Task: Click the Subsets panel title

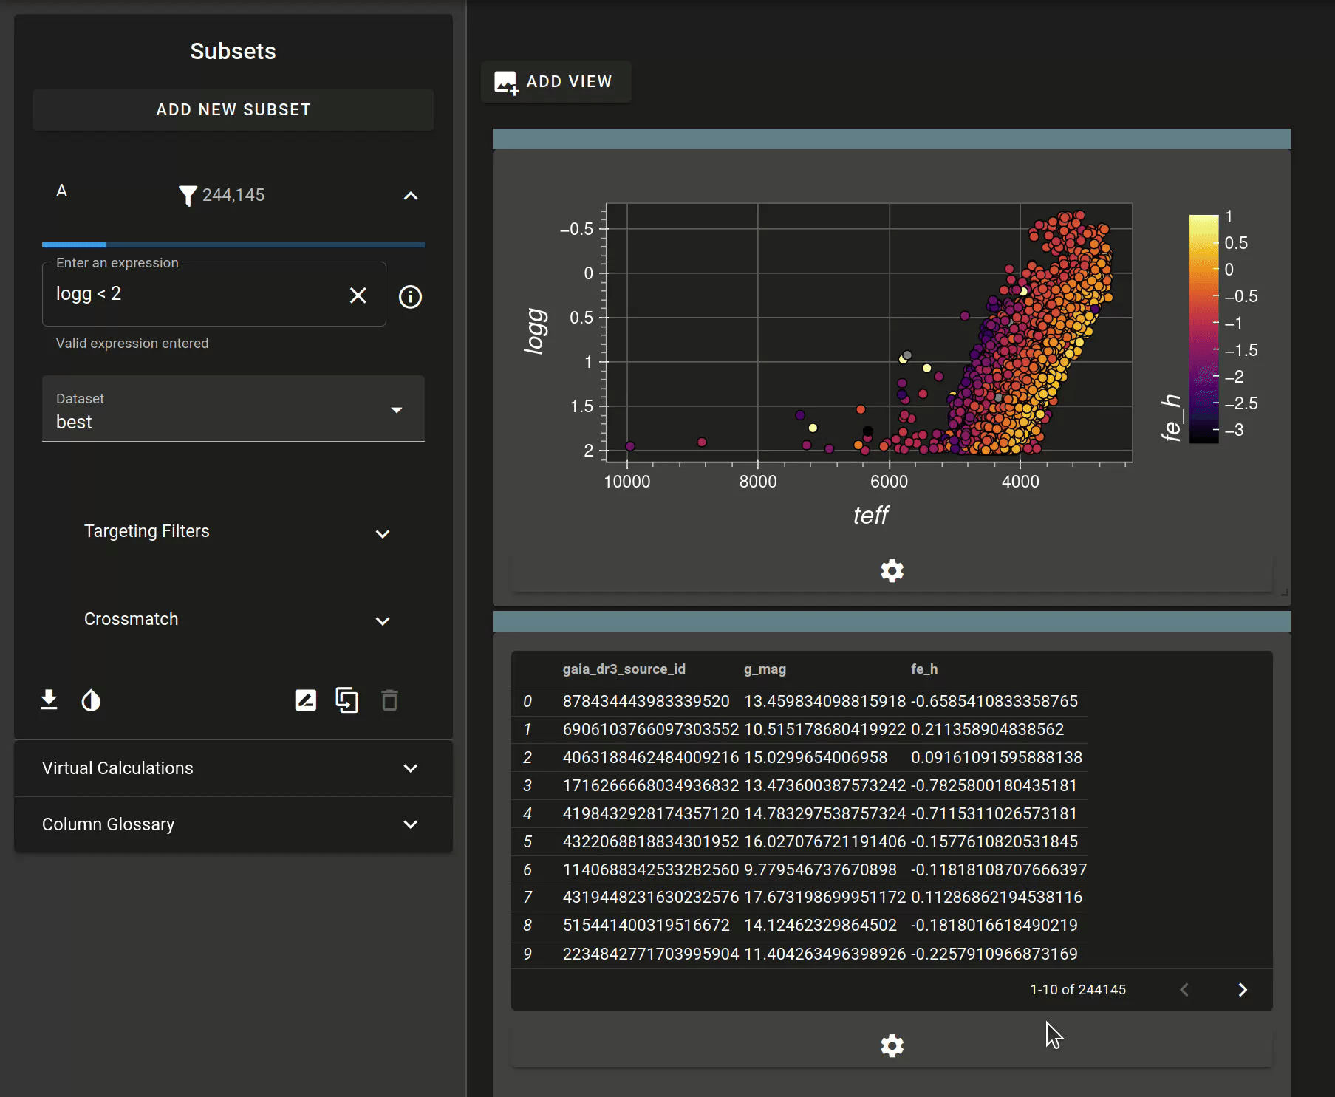Action: click(x=233, y=51)
